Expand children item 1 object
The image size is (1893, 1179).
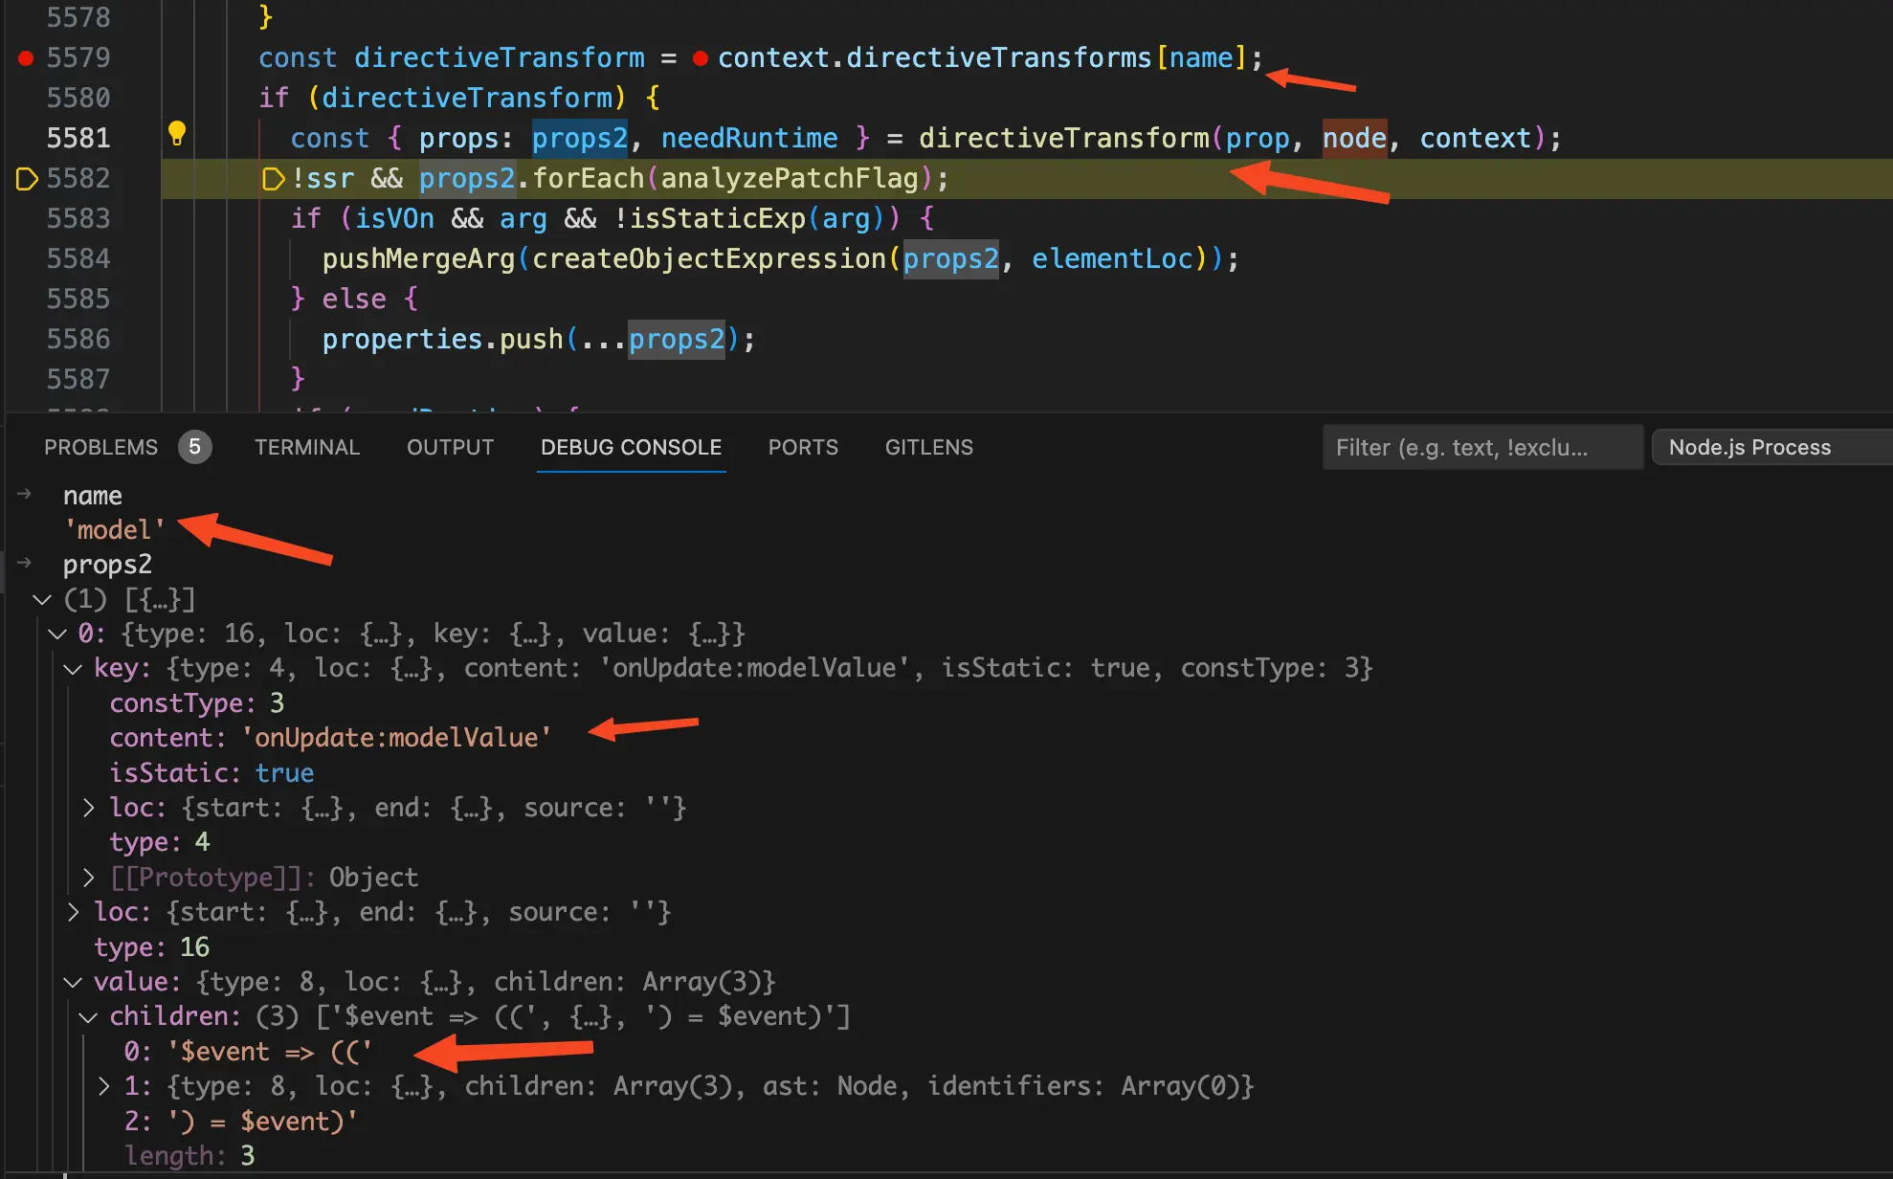104,1086
